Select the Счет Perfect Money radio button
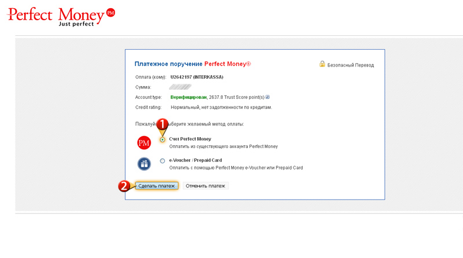Viewport: 463px width, 258px height. (x=163, y=139)
